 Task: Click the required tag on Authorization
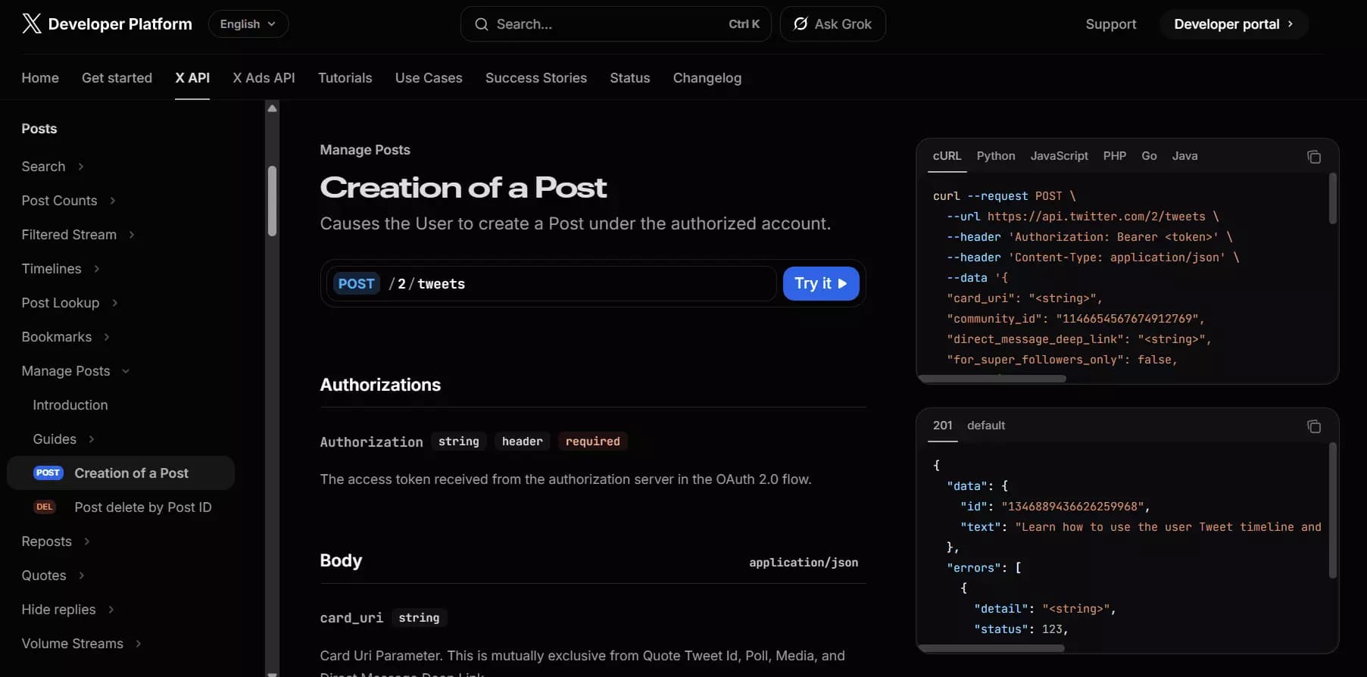tap(592, 441)
